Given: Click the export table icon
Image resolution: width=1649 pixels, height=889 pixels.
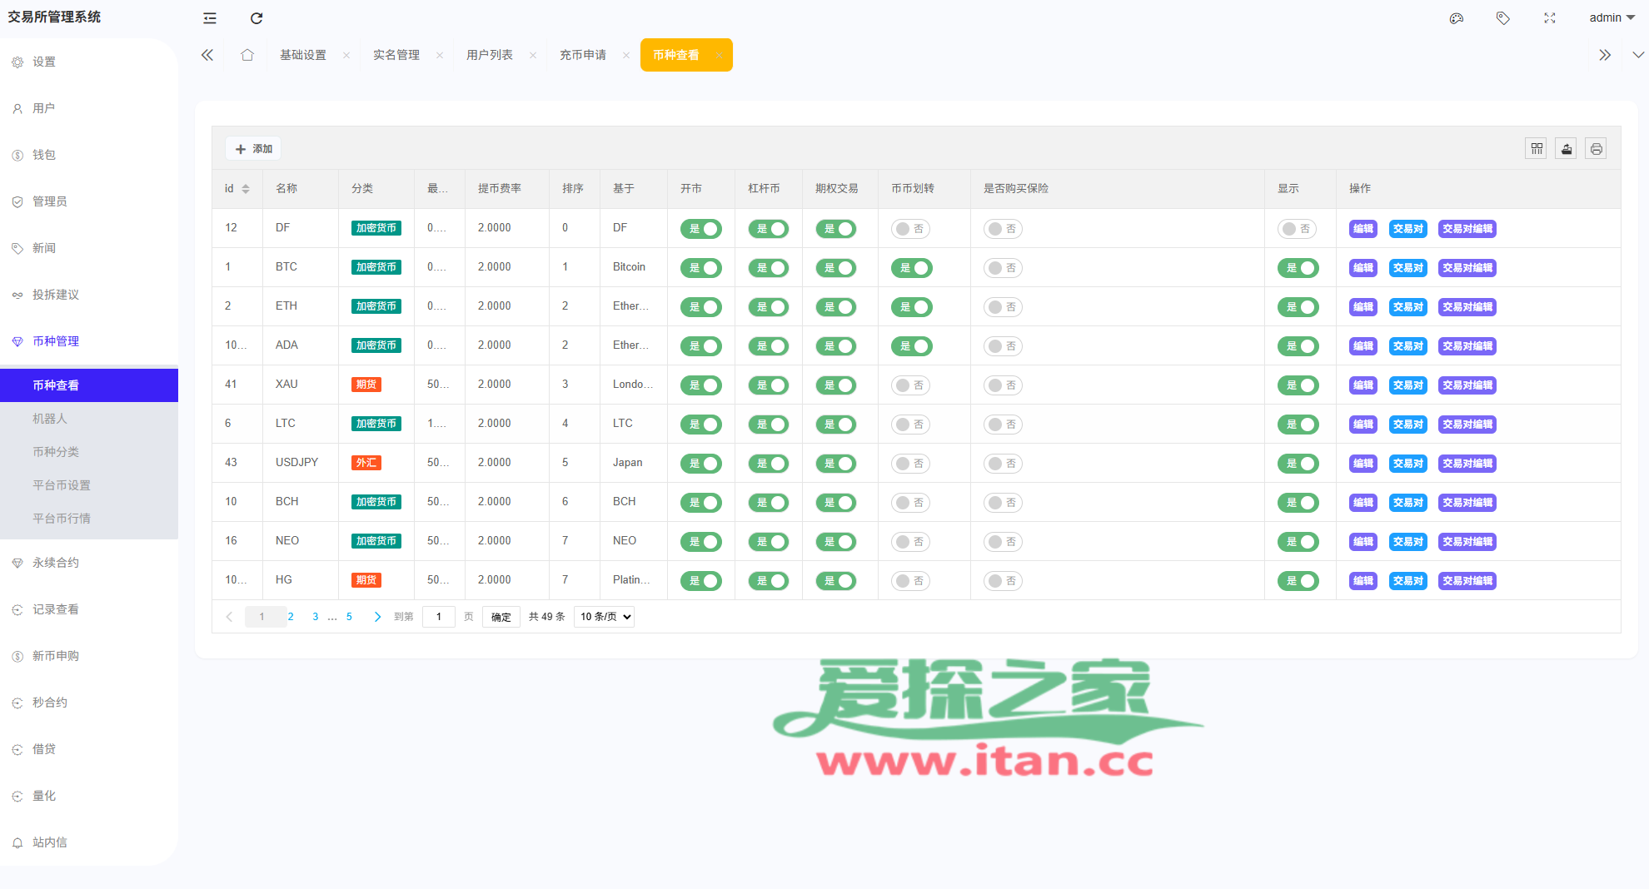Looking at the screenshot, I should click(x=1567, y=149).
